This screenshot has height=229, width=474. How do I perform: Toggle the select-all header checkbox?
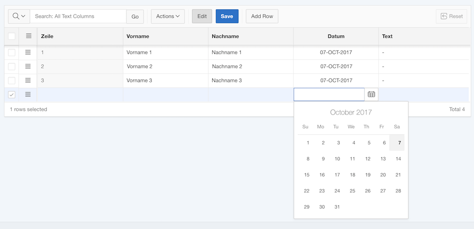click(x=11, y=36)
